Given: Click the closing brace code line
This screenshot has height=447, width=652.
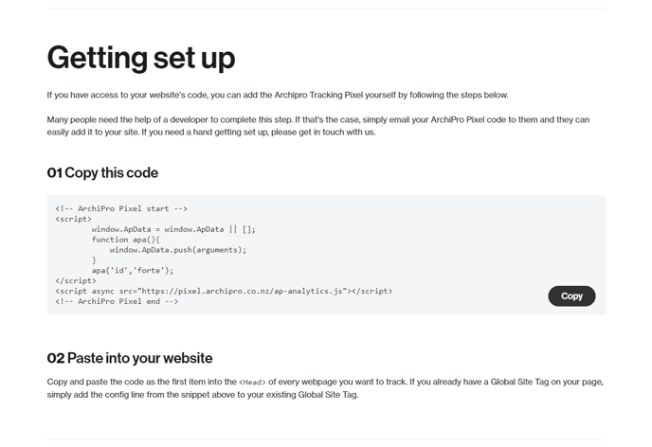Looking at the screenshot, I should (x=94, y=260).
